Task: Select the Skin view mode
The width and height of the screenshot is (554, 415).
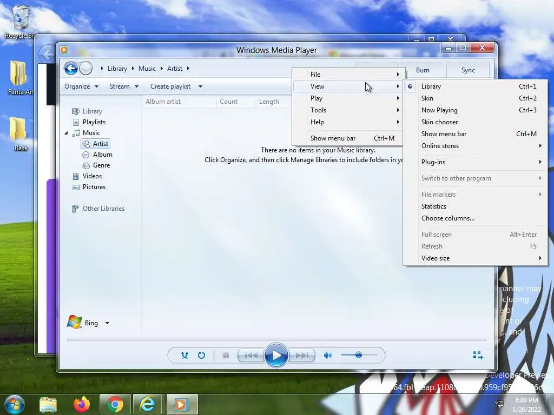Action: (x=475, y=98)
